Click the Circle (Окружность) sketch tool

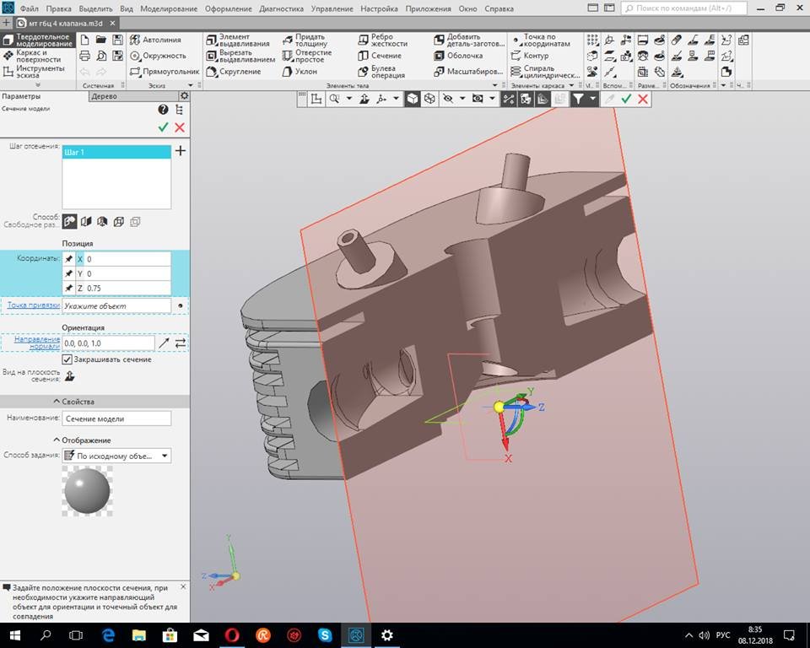pyautogui.click(x=156, y=56)
